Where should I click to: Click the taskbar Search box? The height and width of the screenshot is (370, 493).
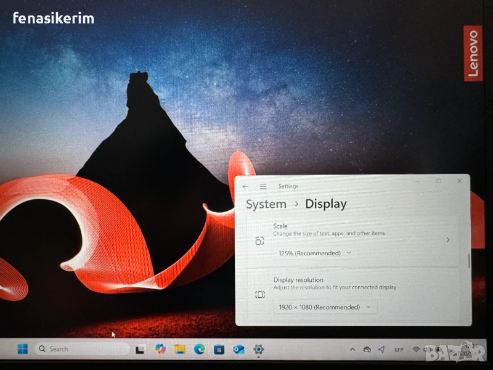pos(81,349)
